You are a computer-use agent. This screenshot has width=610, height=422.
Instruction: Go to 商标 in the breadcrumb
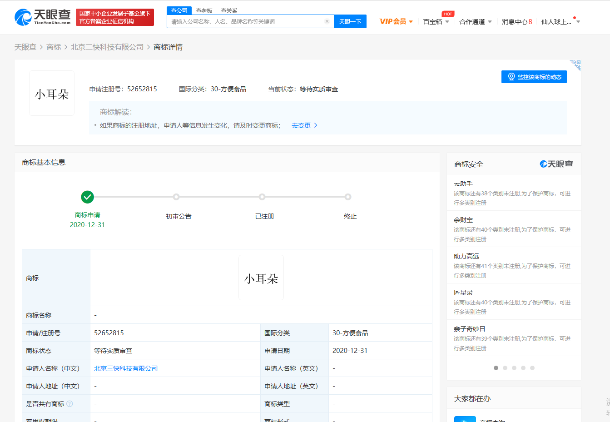(x=54, y=47)
